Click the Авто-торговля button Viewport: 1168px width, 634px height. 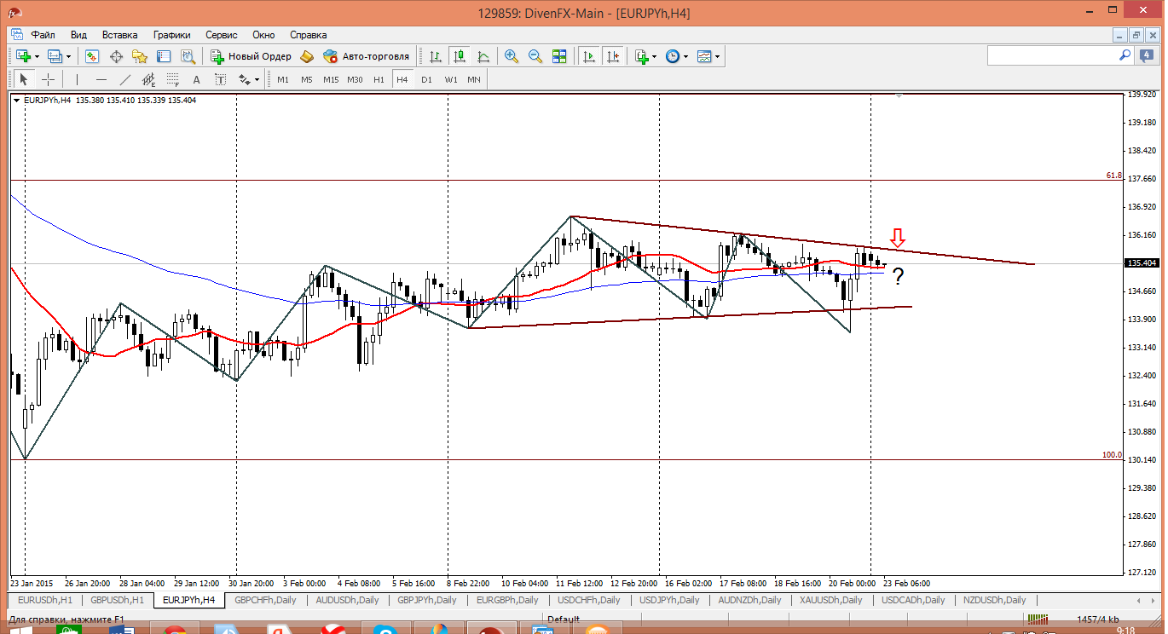[x=367, y=56]
